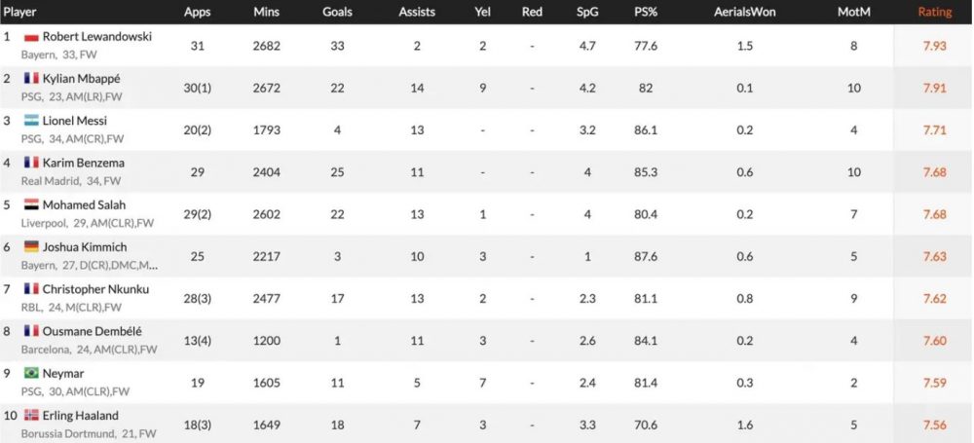Open the Robert Lewandowski player link
This screenshot has width=974, height=443.
coord(96,37)
